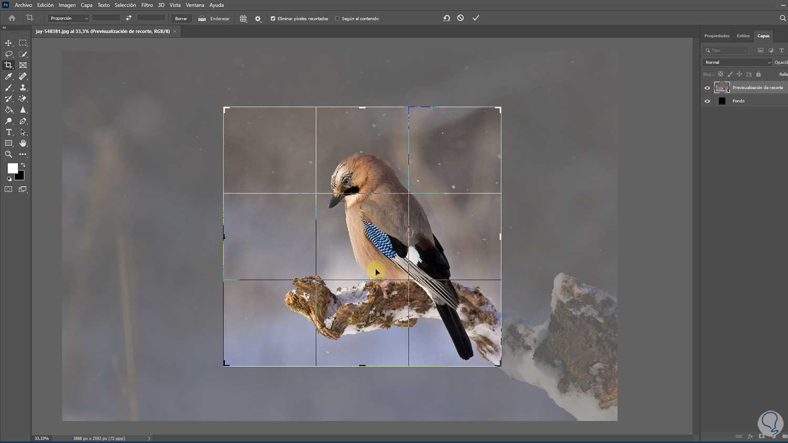This screenshot has width=788, height=443.
Task: Select the Zoom tool
Action: tap(8, 154)
